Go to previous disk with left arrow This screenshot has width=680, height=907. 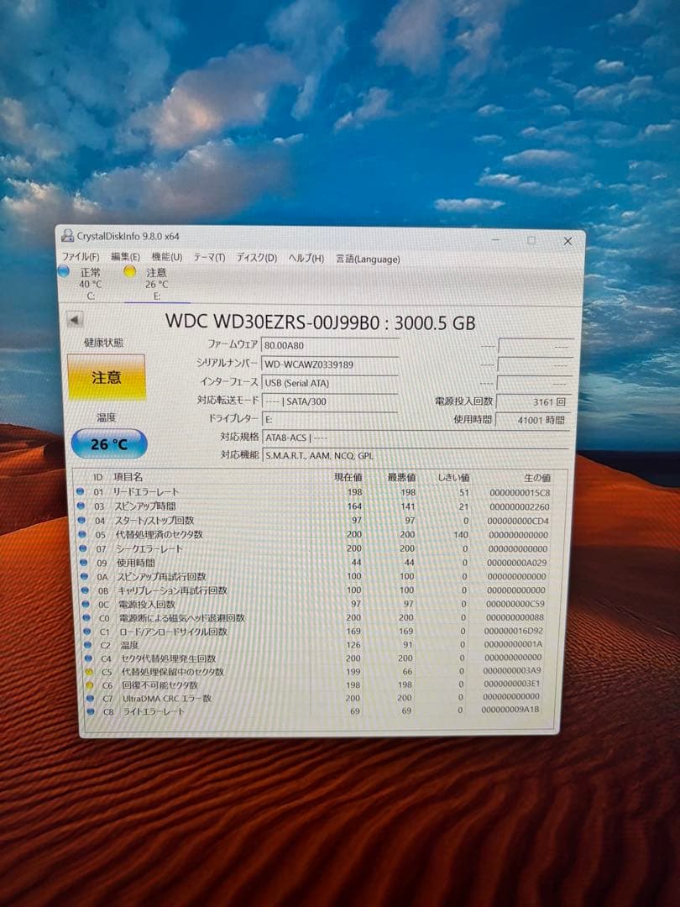coord(75,319)
